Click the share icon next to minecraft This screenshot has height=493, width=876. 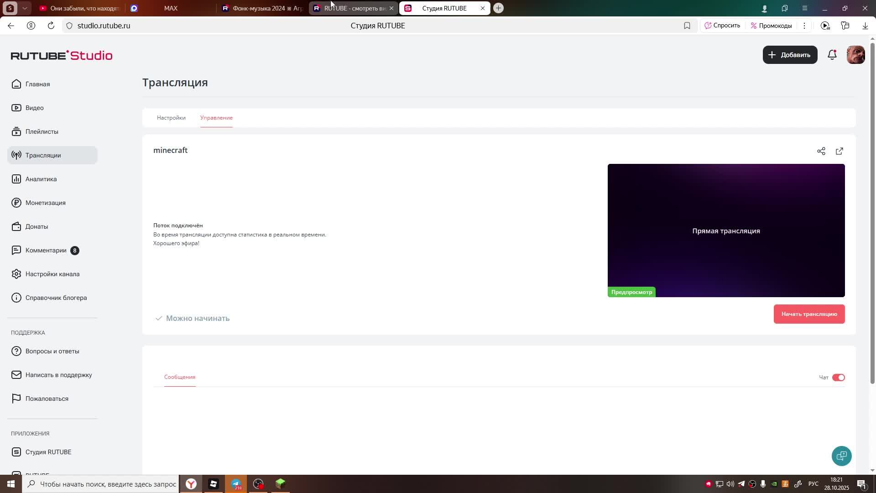(821, 151)
